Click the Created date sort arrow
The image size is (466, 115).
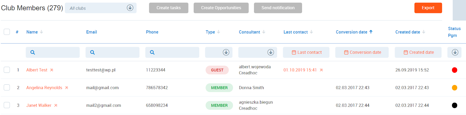point(423,32)
